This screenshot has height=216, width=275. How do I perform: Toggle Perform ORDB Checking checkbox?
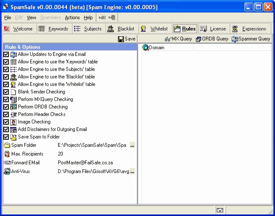click(6, 107)
